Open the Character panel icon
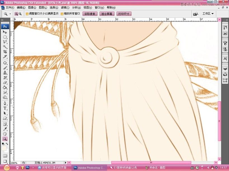 click(225, 59)
